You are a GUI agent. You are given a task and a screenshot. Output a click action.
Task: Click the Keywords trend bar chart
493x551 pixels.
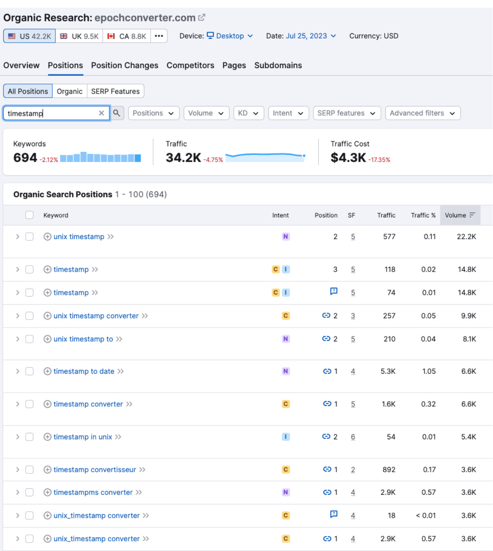(100, 157)
